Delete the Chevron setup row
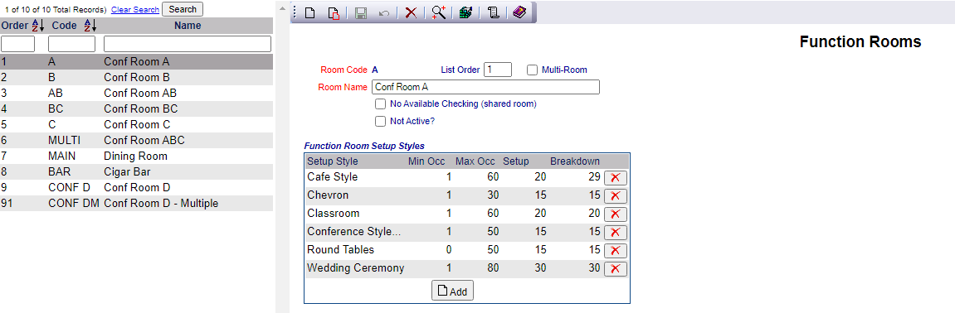This screenshot has width=955, height=313. [x=615, y=195]
